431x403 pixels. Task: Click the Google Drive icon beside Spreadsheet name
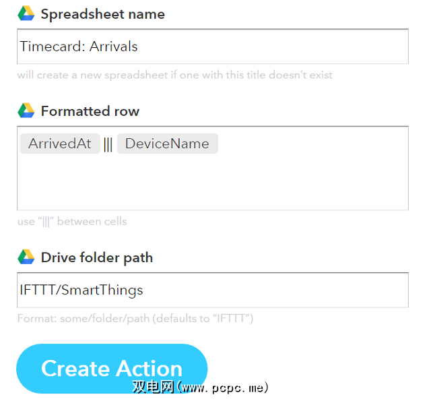(x=26, y=13)
